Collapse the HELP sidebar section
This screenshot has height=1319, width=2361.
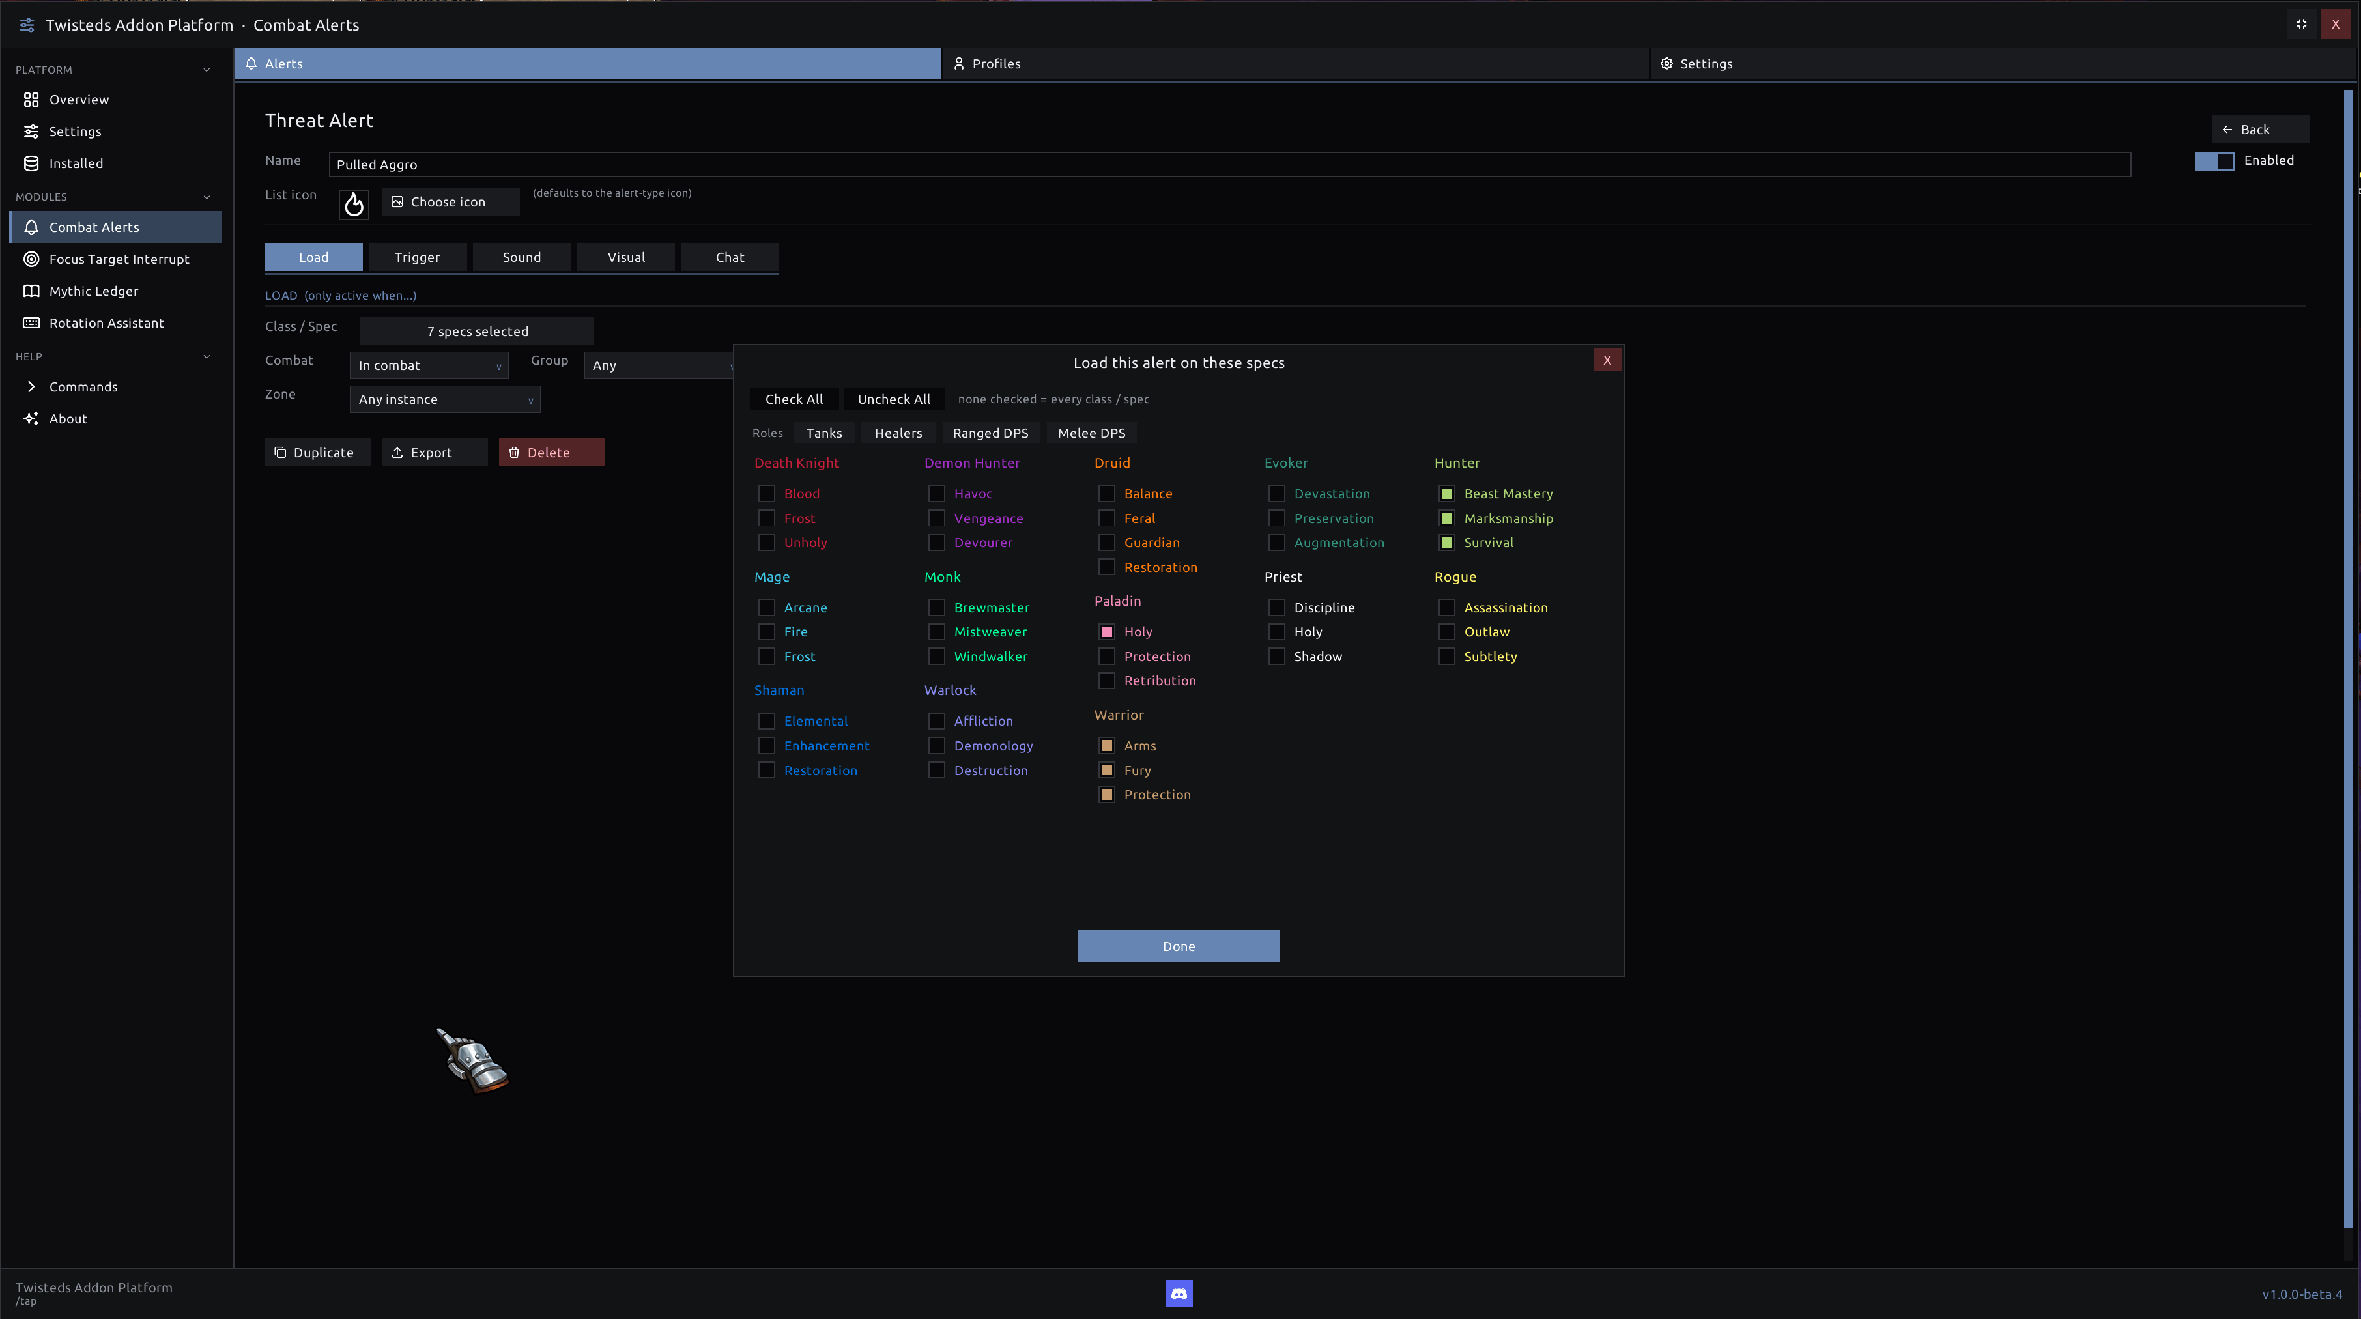207,356
